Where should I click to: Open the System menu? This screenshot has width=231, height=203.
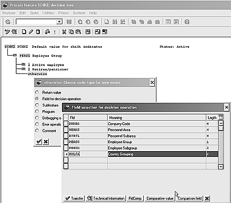point(79,13)
